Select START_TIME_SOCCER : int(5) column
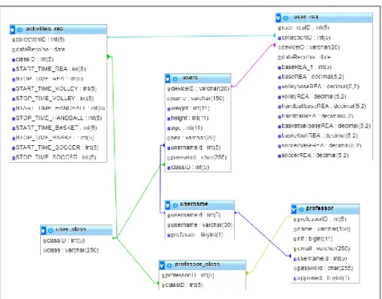Image resolution: width=382 pixels, height=299 pixels. [x=55, y=147]
